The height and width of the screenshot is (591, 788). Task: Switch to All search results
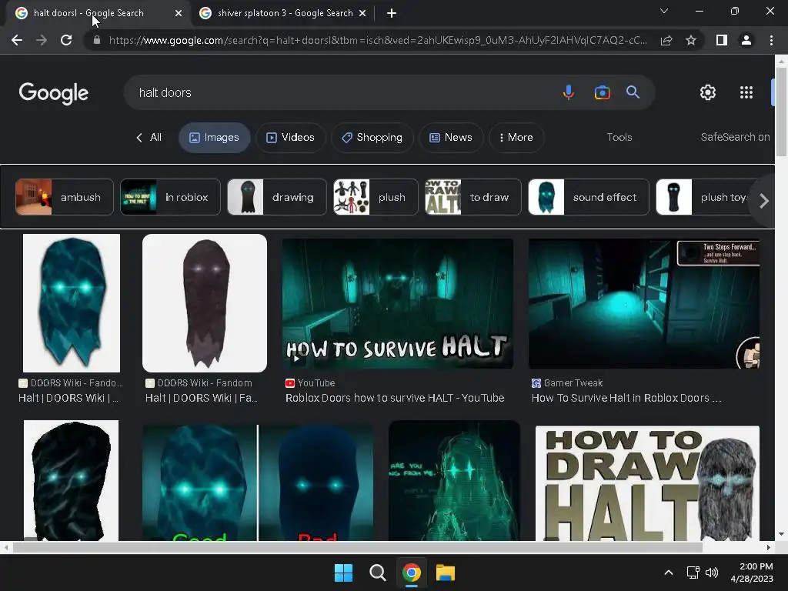click(x=149, y=137)
